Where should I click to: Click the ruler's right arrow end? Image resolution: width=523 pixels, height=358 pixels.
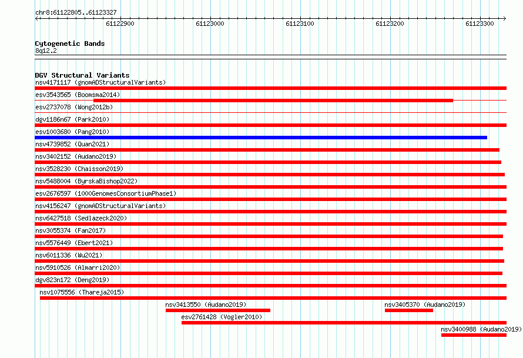coord(504,19)
